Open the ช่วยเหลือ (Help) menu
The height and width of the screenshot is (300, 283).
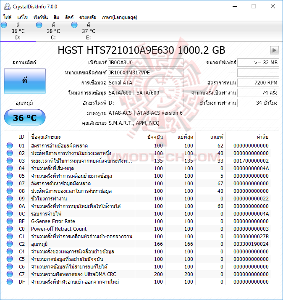[88, 17]
